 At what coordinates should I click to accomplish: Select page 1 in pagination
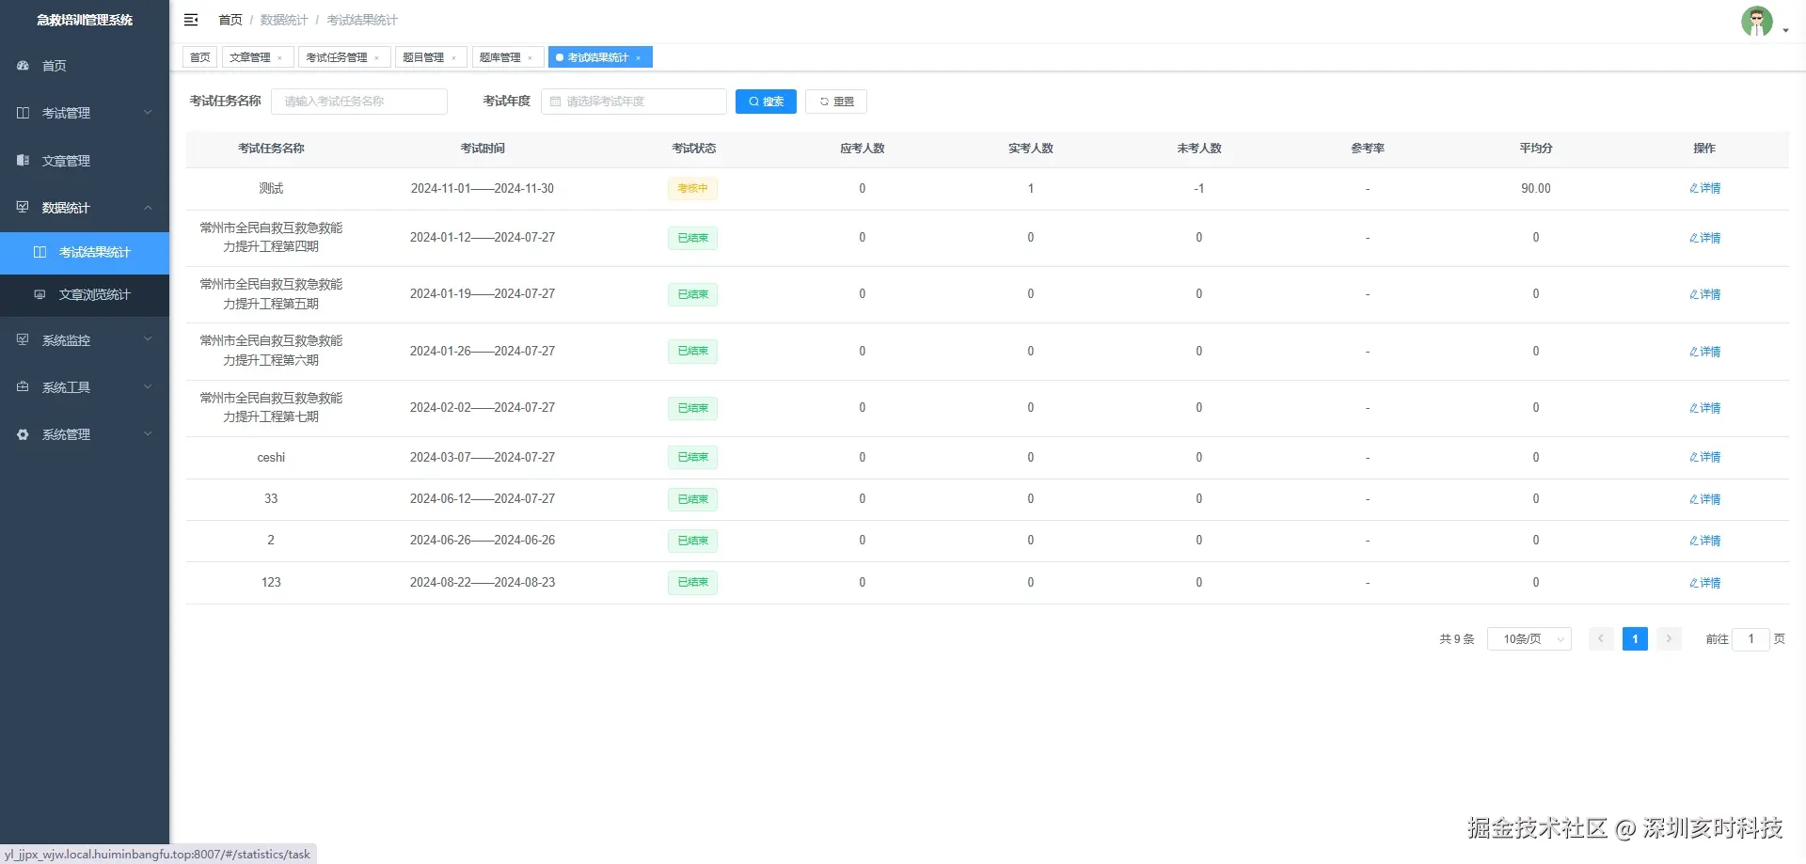[x=1635, y=639]
